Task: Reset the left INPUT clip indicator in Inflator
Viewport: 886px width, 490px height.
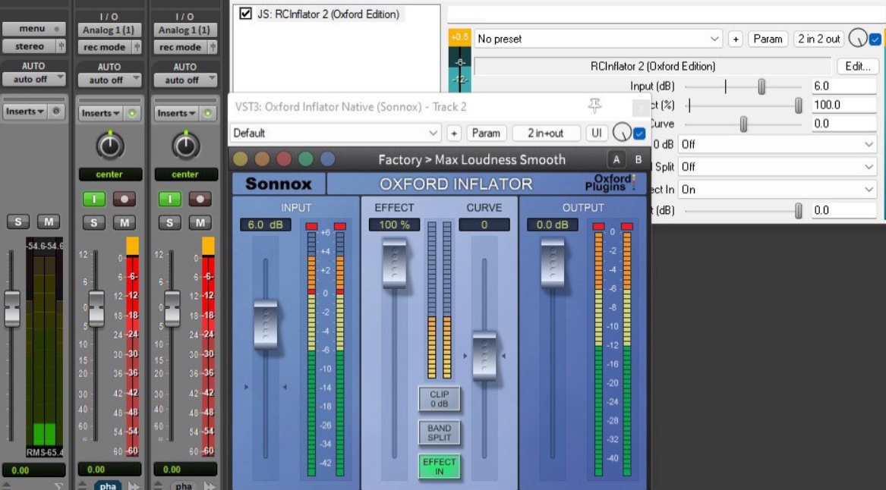Action: coord(311,226)
